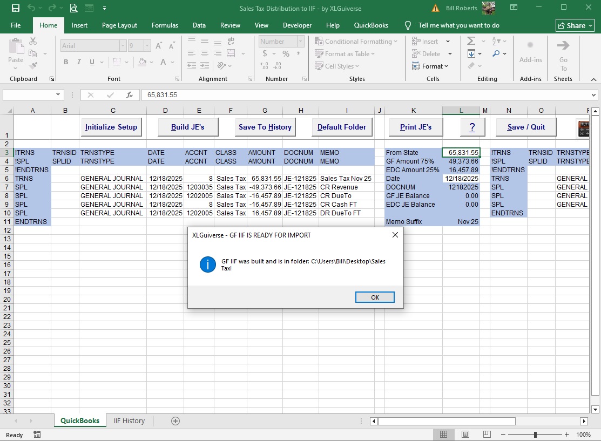
Task: Click OK in the XLGuiverse dialog
Action: pyautogui.click(x=375, y=297)
